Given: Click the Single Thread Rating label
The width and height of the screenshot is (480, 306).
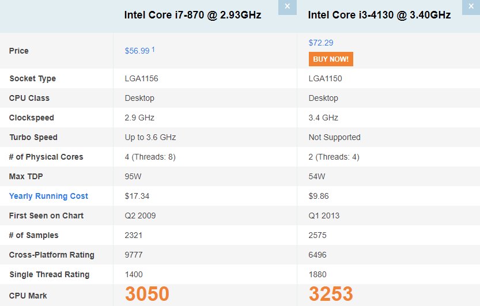Looking at the screenshot, I should click(50, 274).
